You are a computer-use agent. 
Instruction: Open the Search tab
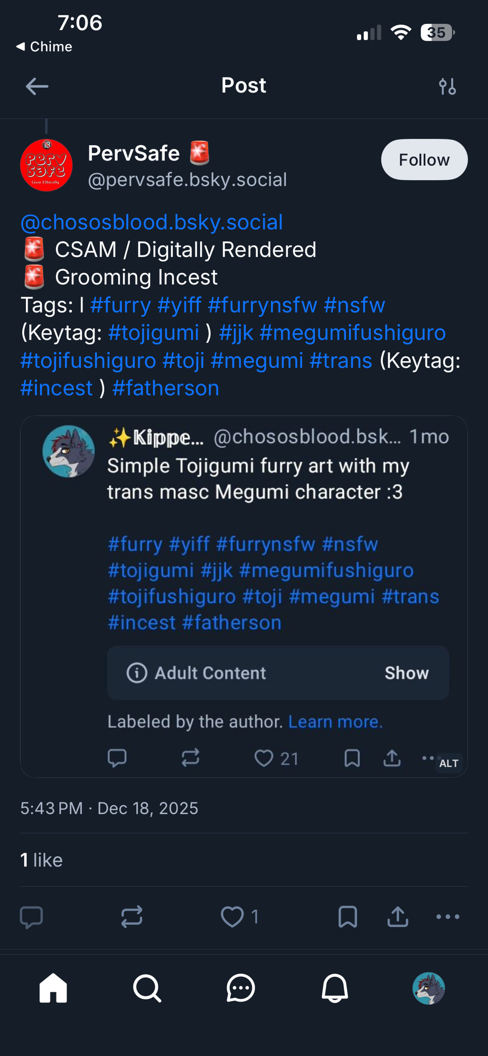147,988
